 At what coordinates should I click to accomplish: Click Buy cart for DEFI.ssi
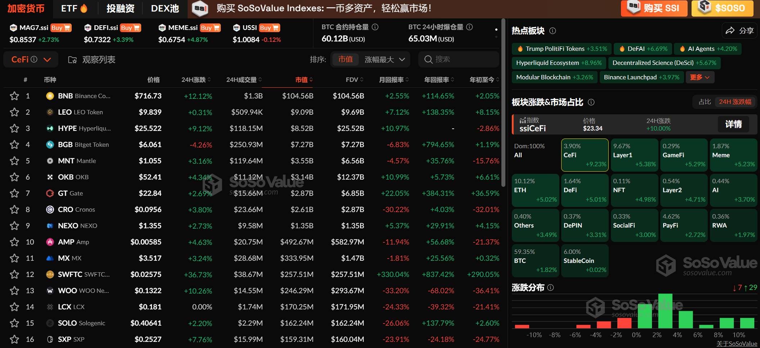(x=130, y=28)
